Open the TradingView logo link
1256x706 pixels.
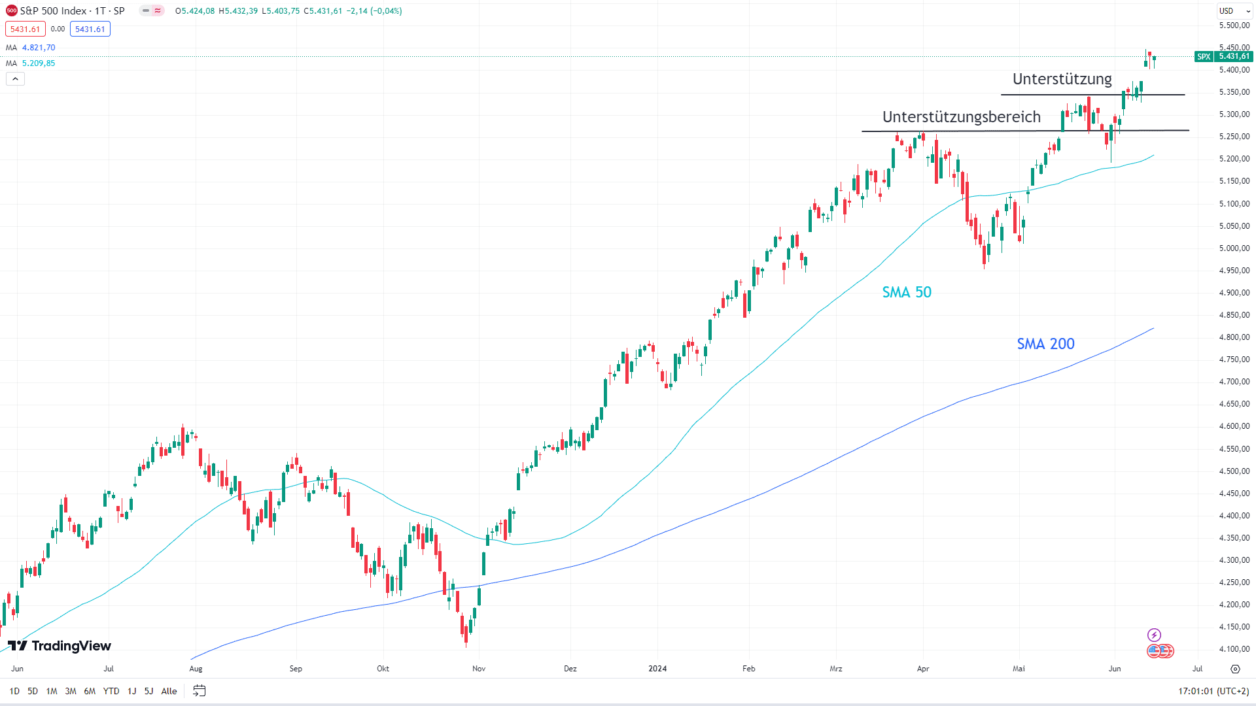tap(60, 646)
